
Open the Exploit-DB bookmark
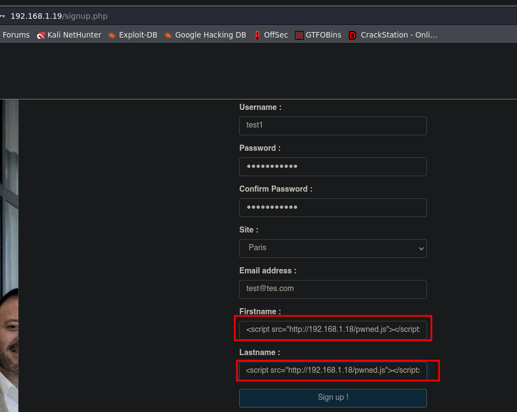coord(133,35)
